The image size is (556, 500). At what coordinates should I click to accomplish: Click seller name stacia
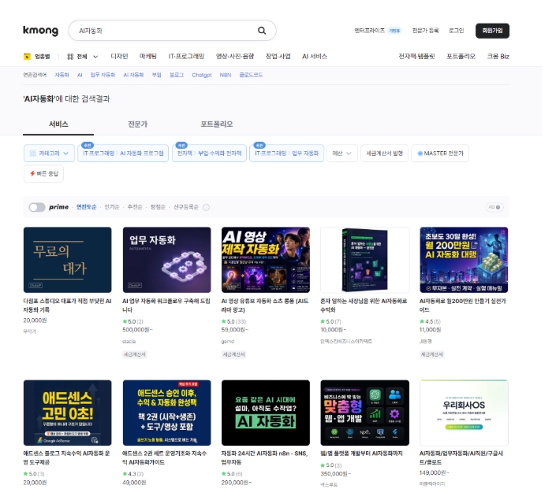(x=129, y=342)
